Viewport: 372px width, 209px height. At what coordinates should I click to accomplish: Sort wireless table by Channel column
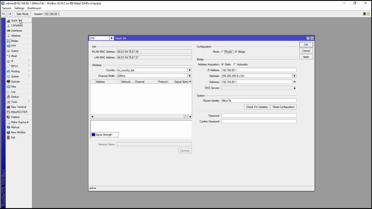click(146, 82)
